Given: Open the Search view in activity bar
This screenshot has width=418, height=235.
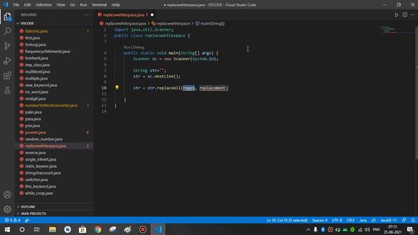Looking at the screenshot, I should 7,31.
